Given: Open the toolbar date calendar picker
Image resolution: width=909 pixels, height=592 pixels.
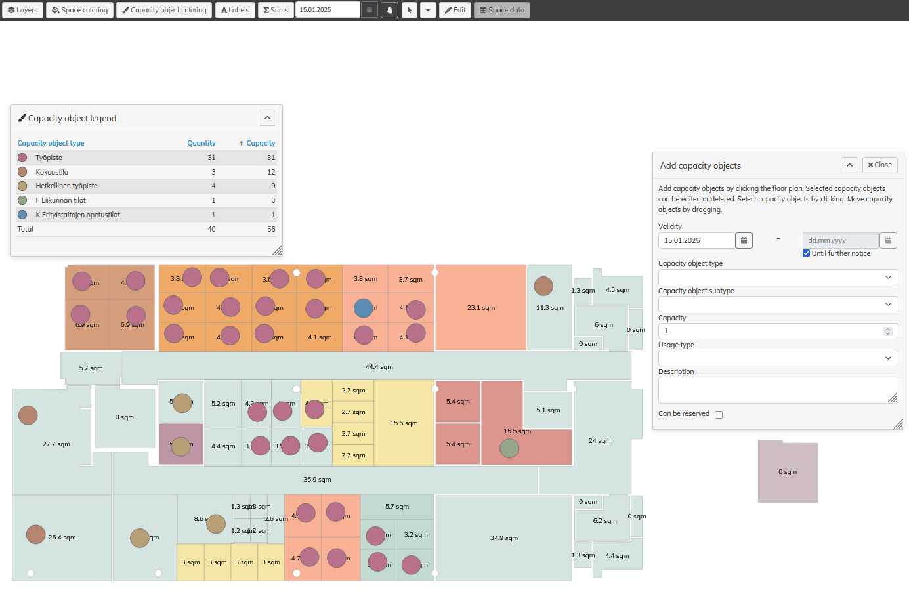Looking at the screenshot, I should (370, 10).
